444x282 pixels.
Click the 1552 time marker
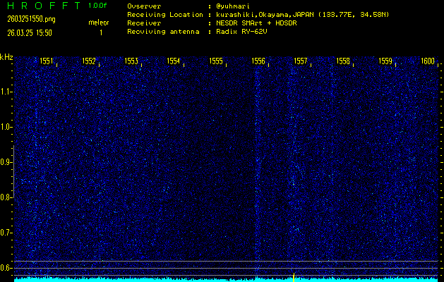coord(89,61)
